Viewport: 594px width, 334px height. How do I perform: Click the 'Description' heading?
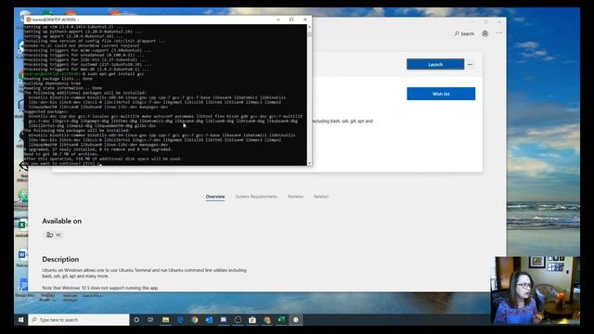[x=60, y=260]
